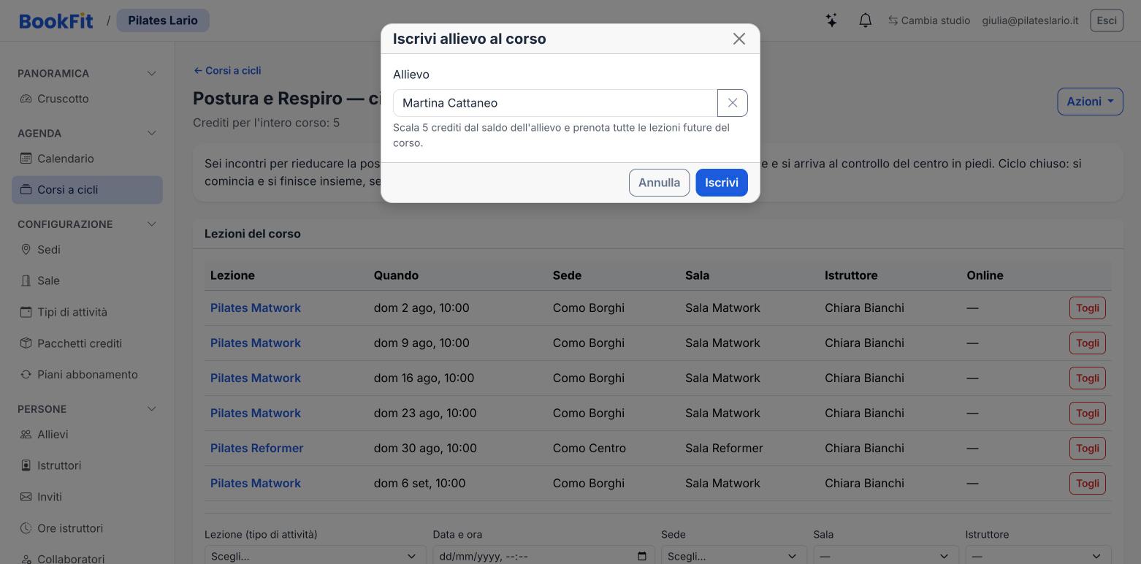This screenshot has height=564, width=1141.
Task: Open the Azioni dropdown
Action: pyautogui.click(x=1090, y=102)
